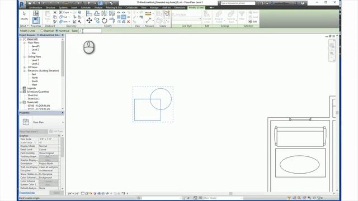Open the Insert ribbon tab
Screen dimensions: 358x201
[74, 7]
